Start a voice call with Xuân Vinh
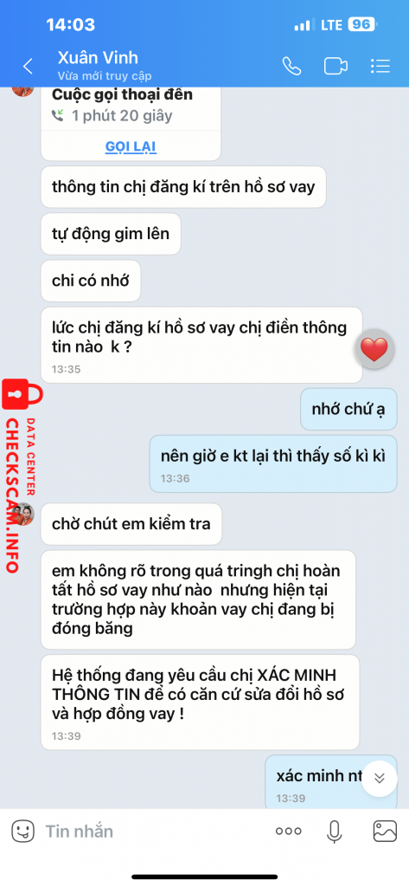 291,66
